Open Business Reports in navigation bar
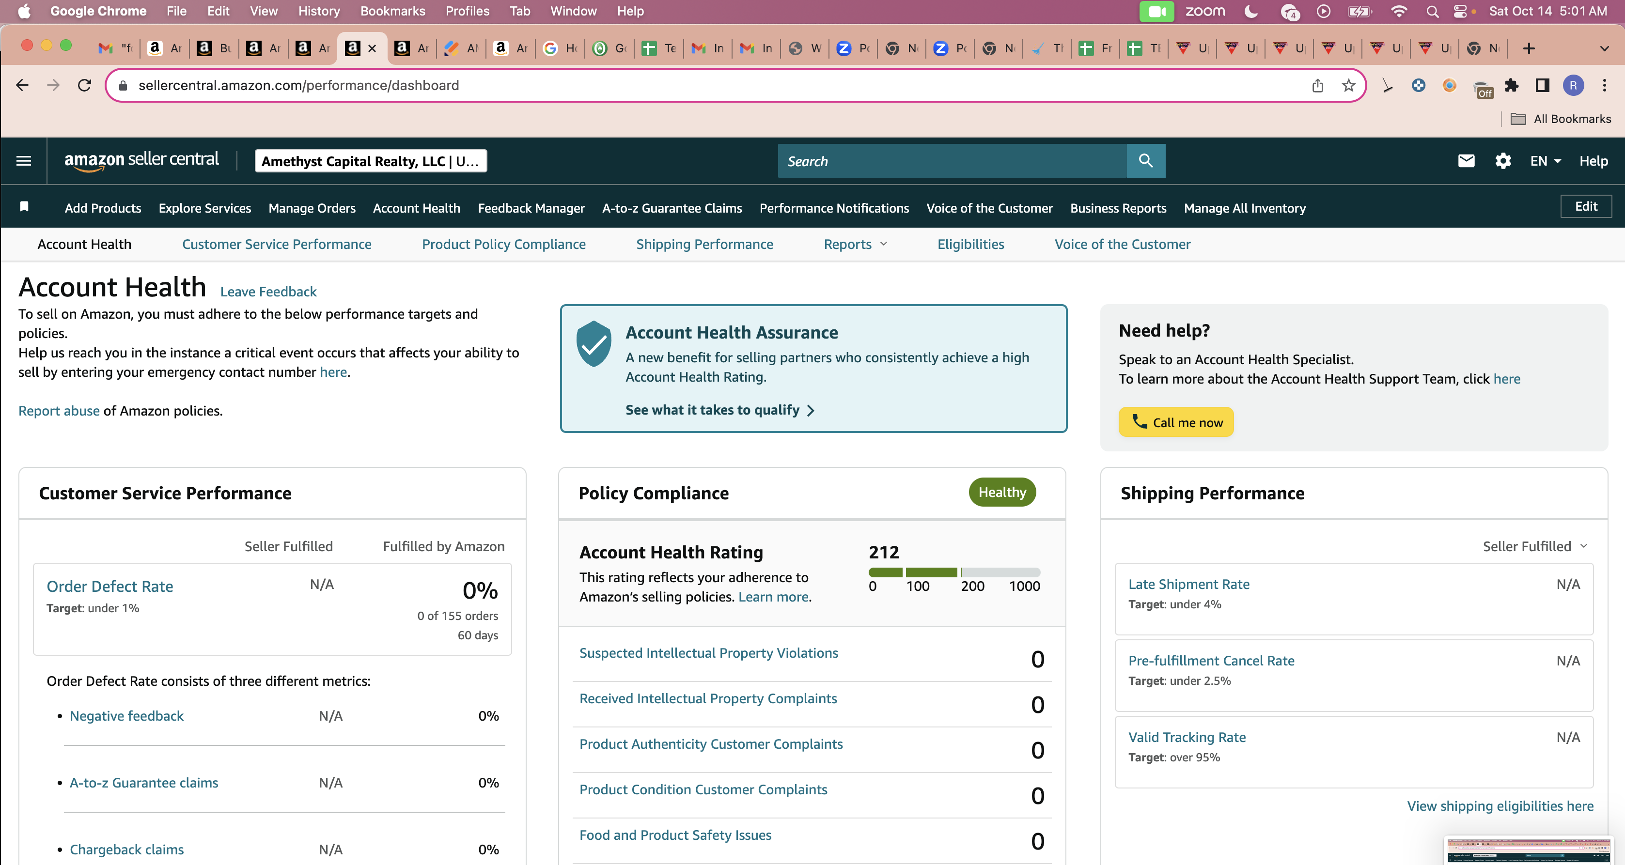The height and width of the screenshot is (865, 1625). [x=1118, y=208]
